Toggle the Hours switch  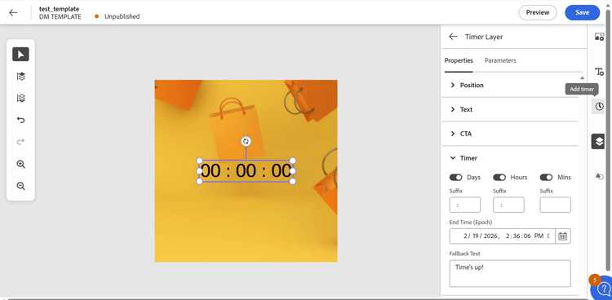(499, 177)
